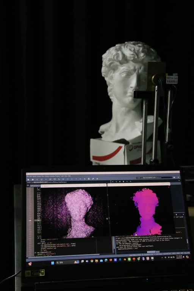Viewport: 194px width, 291px height.
Task: Open the Debug menu
Action: (x=47, y=176)
